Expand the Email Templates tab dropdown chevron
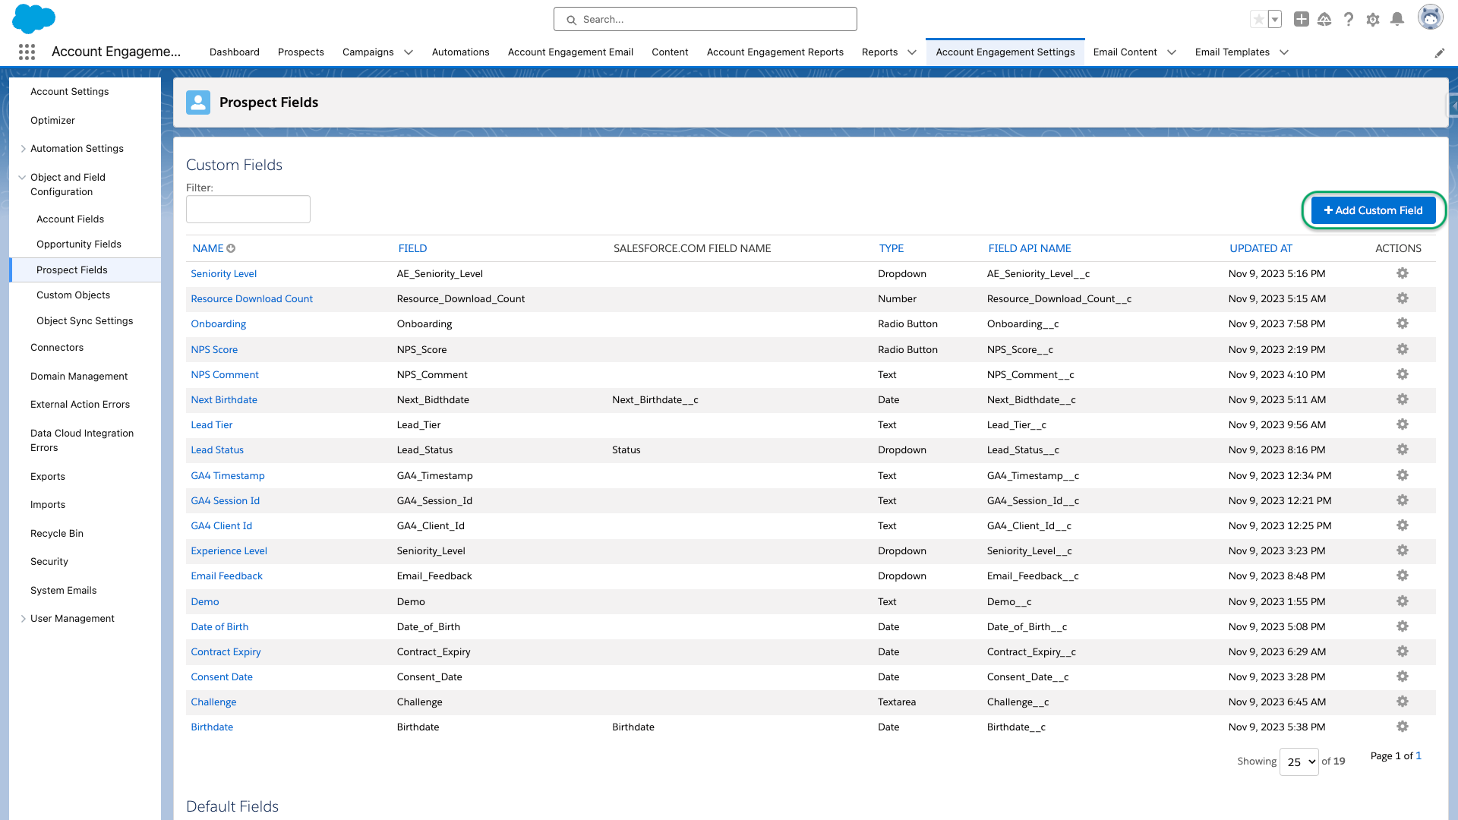Image resolution: width=1458 pixels, height=820 pixels. tap(1284, 52)
